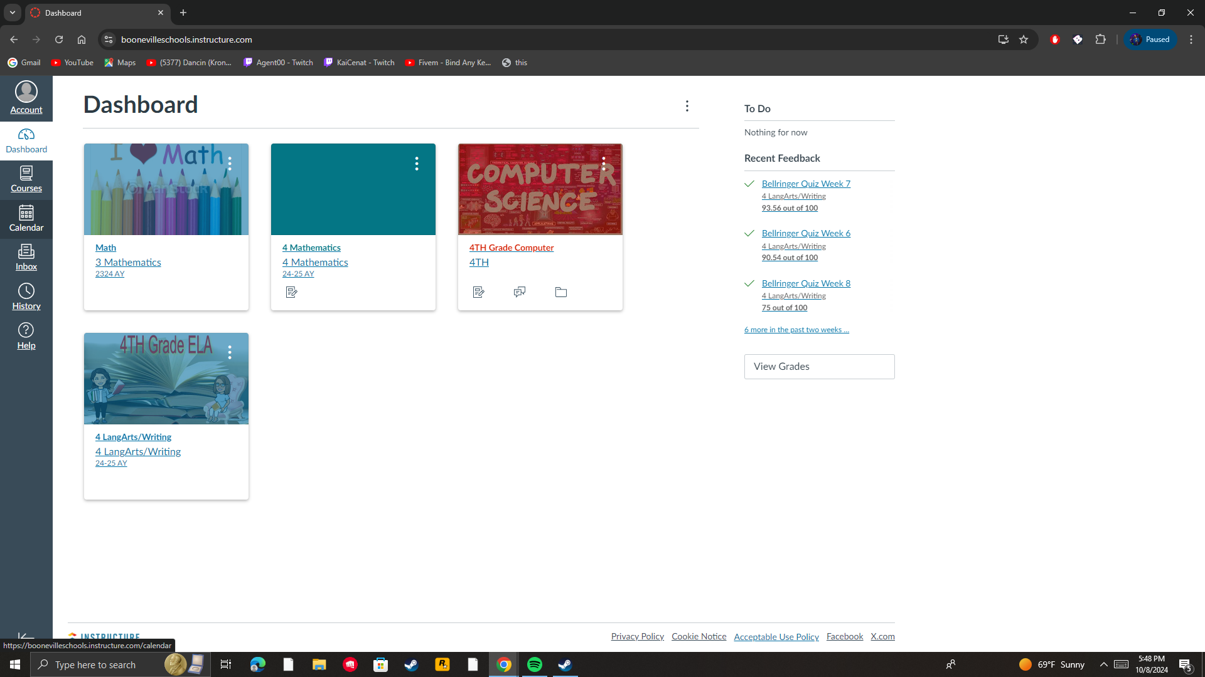Open Spotify from the Windows taskbar

(x=535, y=664)
